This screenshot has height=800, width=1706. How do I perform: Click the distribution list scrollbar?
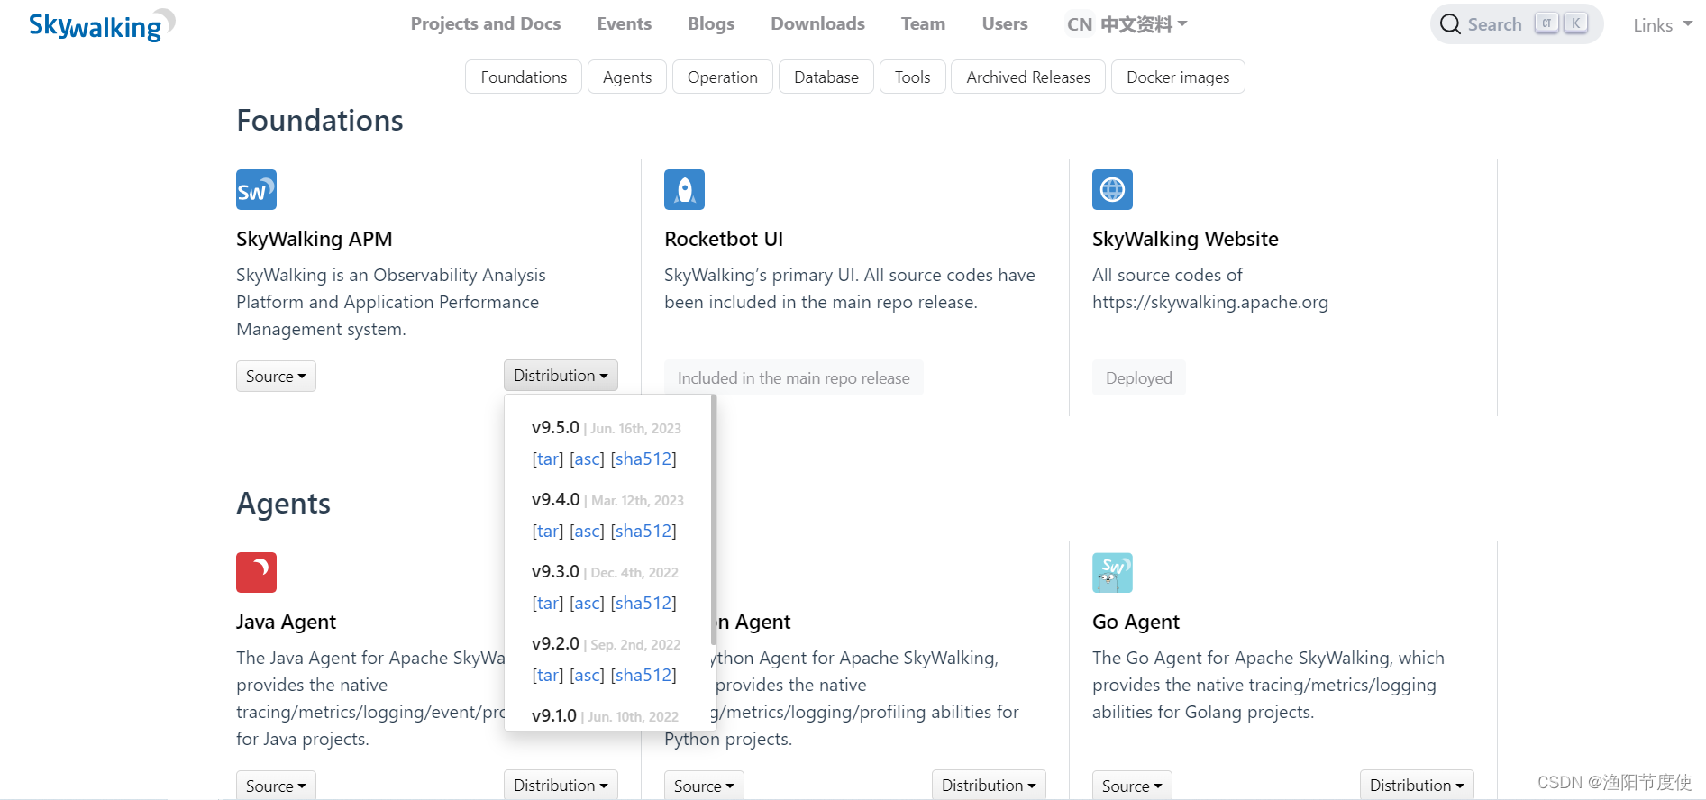click(x=714, y=520)
